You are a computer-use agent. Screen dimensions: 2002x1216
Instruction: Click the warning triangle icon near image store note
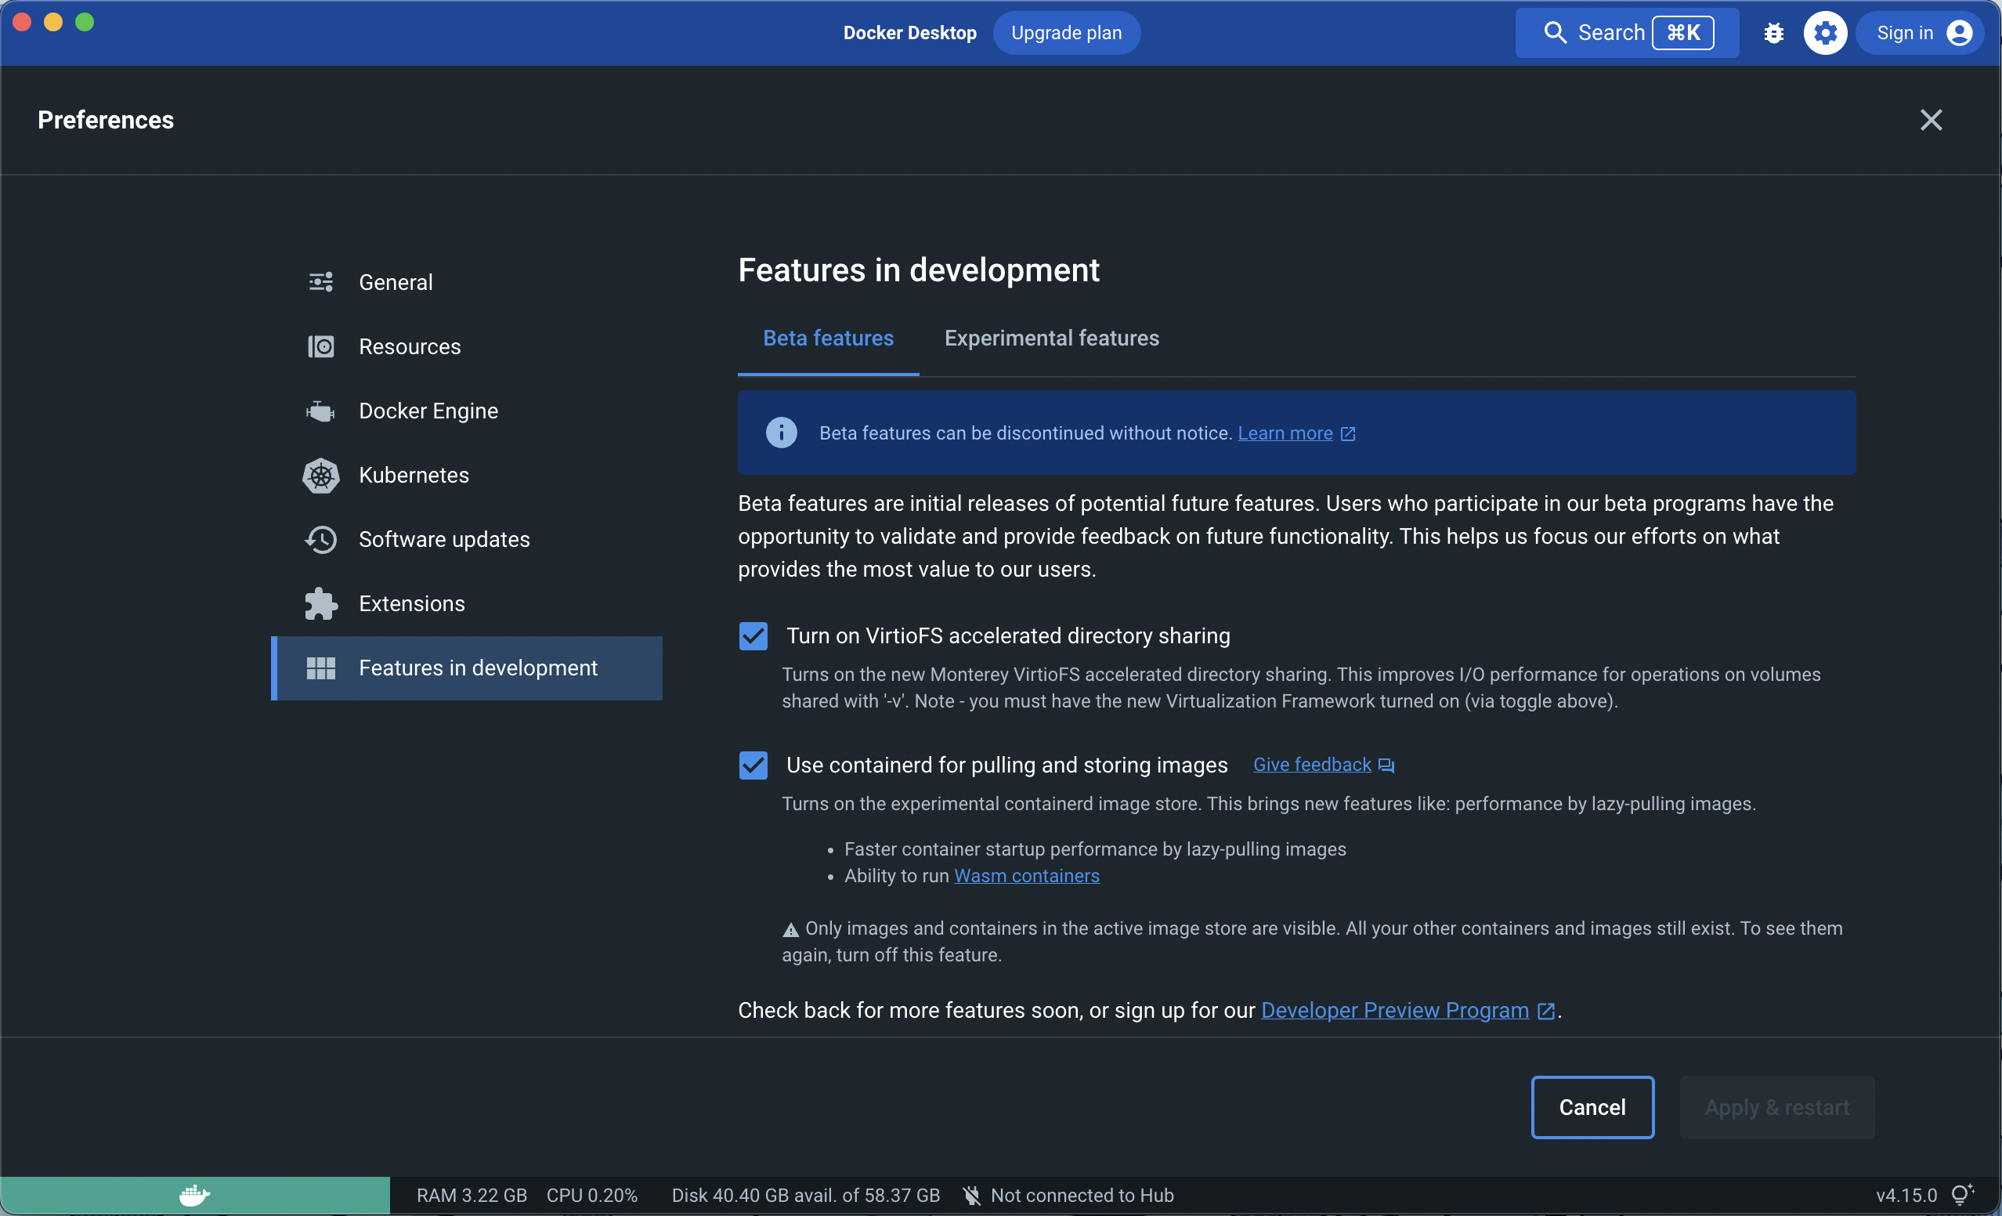[x=790, y=930]
